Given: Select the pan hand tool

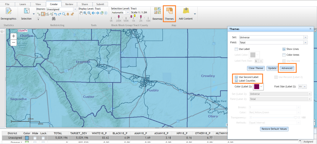Looking at the screenshot, I should click(81, 13).
